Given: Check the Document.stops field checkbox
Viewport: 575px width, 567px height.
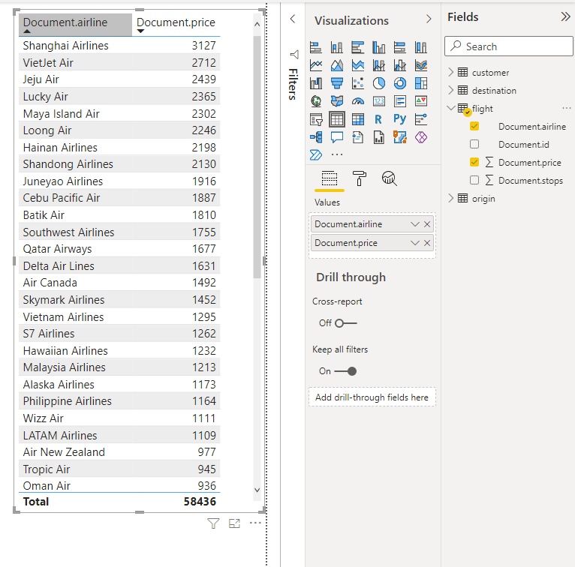Looking at the screenshot, I should pyautogui.click(x=474, y=180).
